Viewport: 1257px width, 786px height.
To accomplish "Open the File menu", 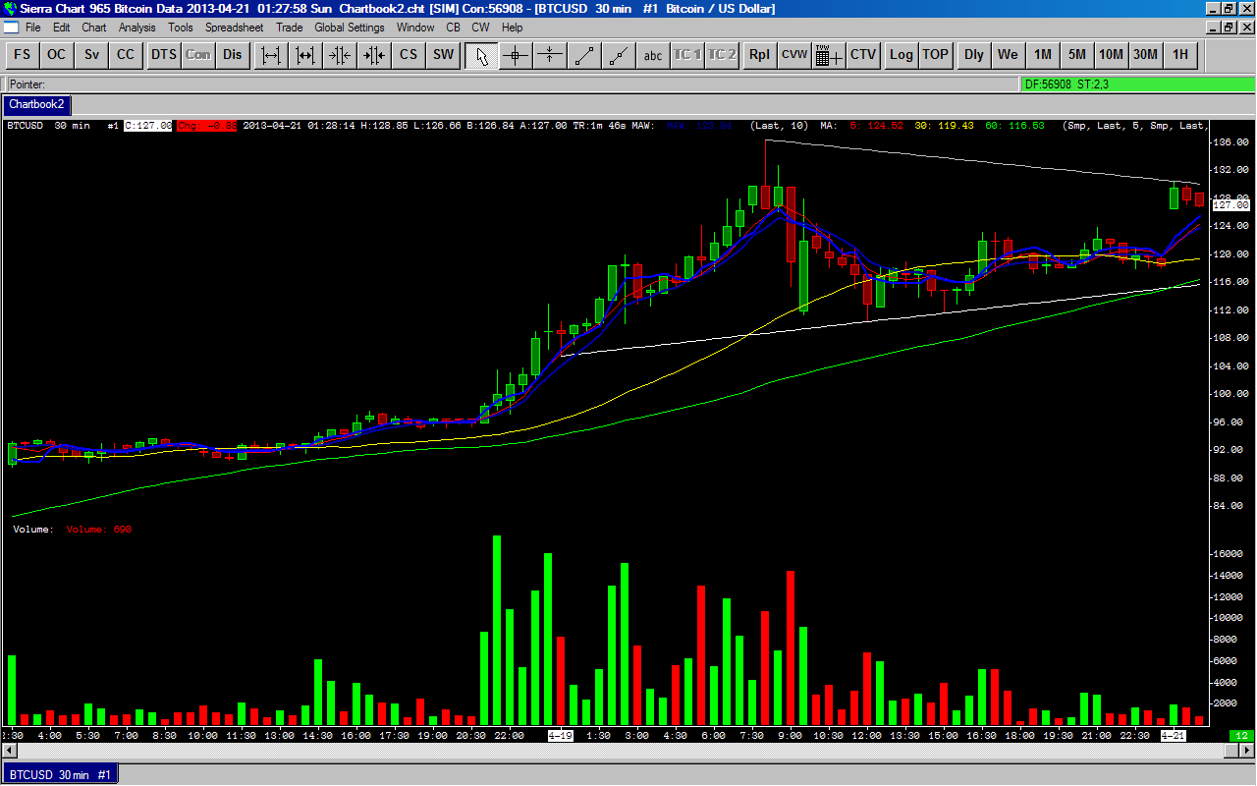I will click(33, 28).
